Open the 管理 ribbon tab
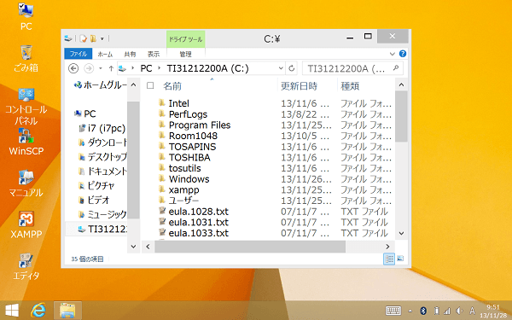Image resolution: width=512 pixels, height=320 pixels. point(185,55)
